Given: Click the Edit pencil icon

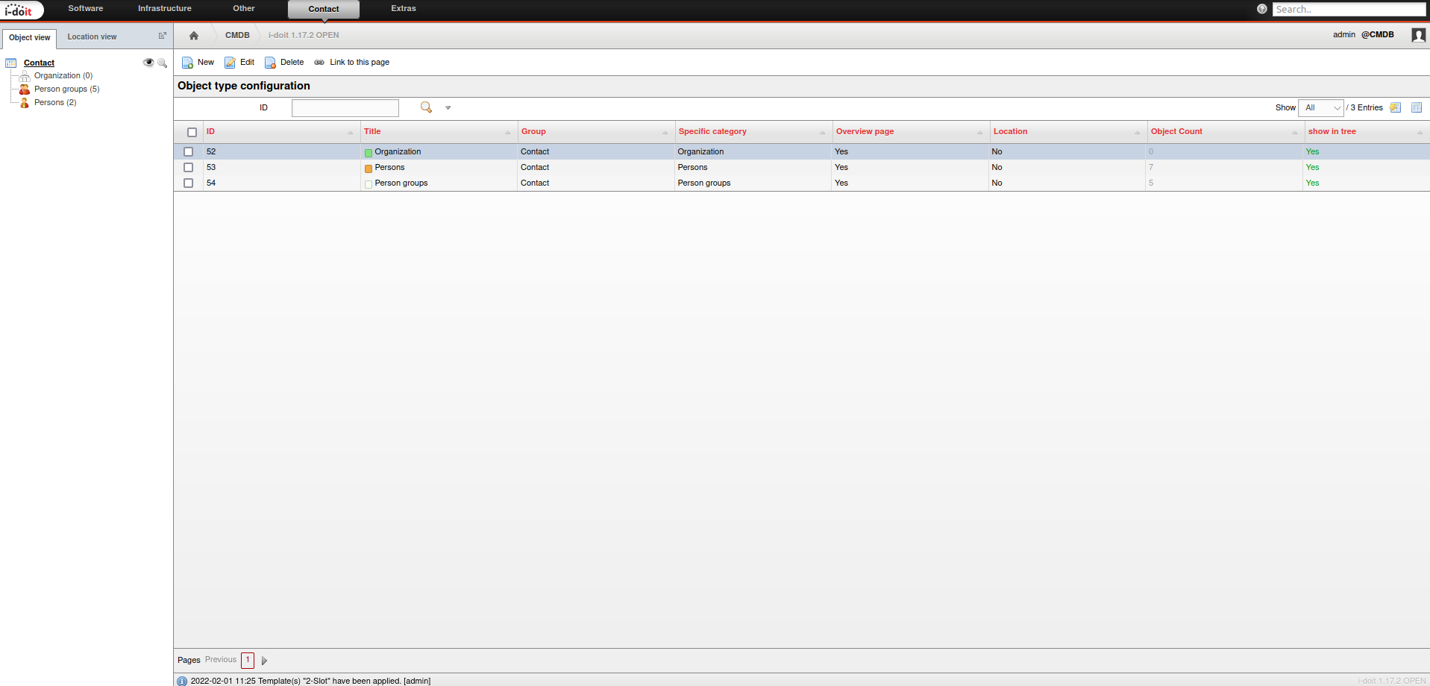Looking at the screenshot, I should click(x=231, y=63).
